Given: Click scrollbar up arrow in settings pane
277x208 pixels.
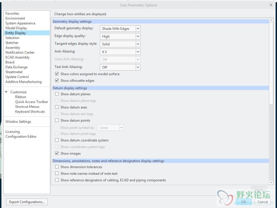Looking at the screenshot, I should click(x=271, y=20).
